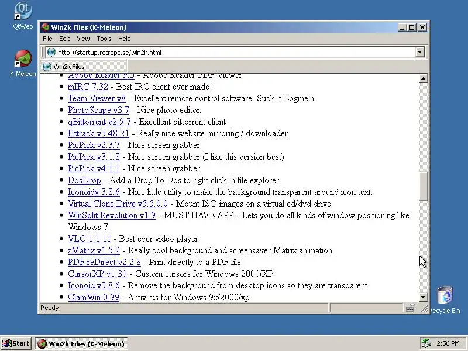The image size is (468, 351).
Task: Open the PicPick v2.3.7 link
Action: point(94,145)
